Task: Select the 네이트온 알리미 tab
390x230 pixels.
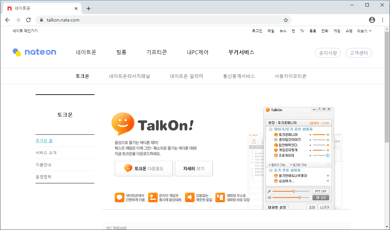Action: pyautogui.click(x=187, y=76)
